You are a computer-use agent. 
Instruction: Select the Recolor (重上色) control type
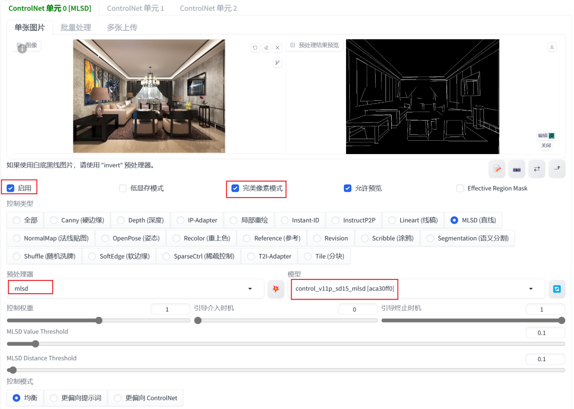point(201,238)
